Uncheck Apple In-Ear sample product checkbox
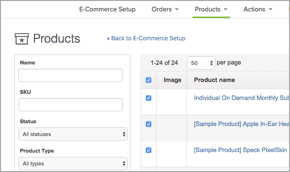The image size is (290, 172). point(149,124)
